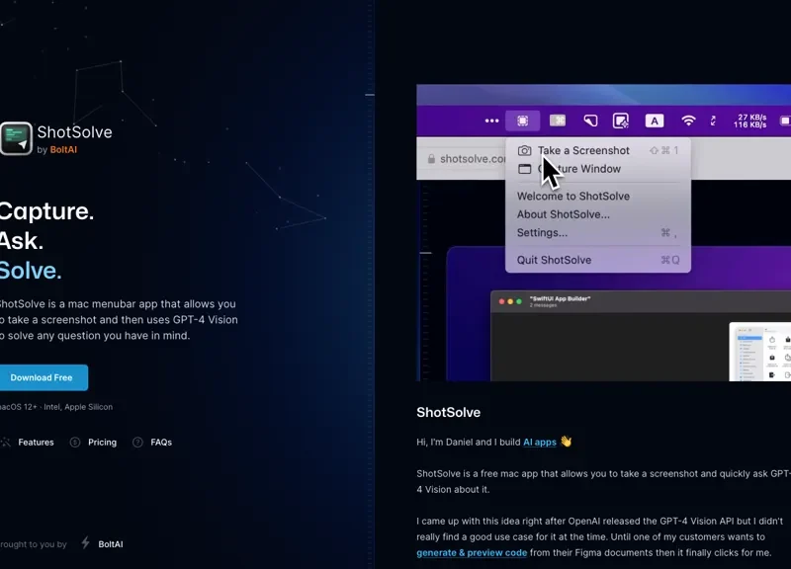
Task: Choose "About ShotSolve..." in the menu
Action: (598, 214)
